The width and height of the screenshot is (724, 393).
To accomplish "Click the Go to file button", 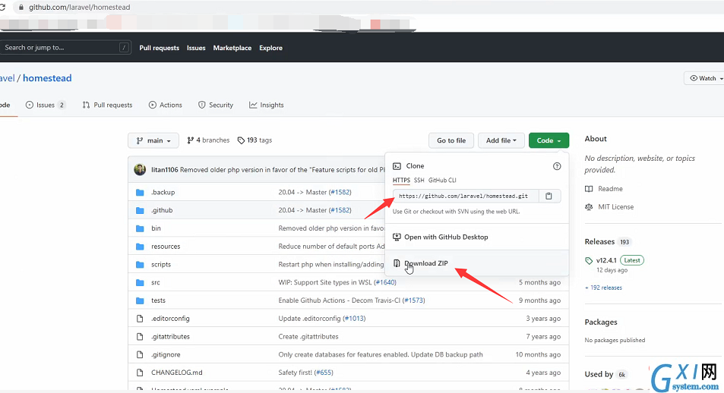I will pyautogui.click(x=451, y=140).
